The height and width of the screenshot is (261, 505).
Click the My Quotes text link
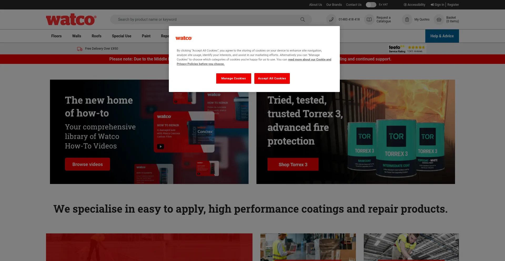[x=422, y=19]
